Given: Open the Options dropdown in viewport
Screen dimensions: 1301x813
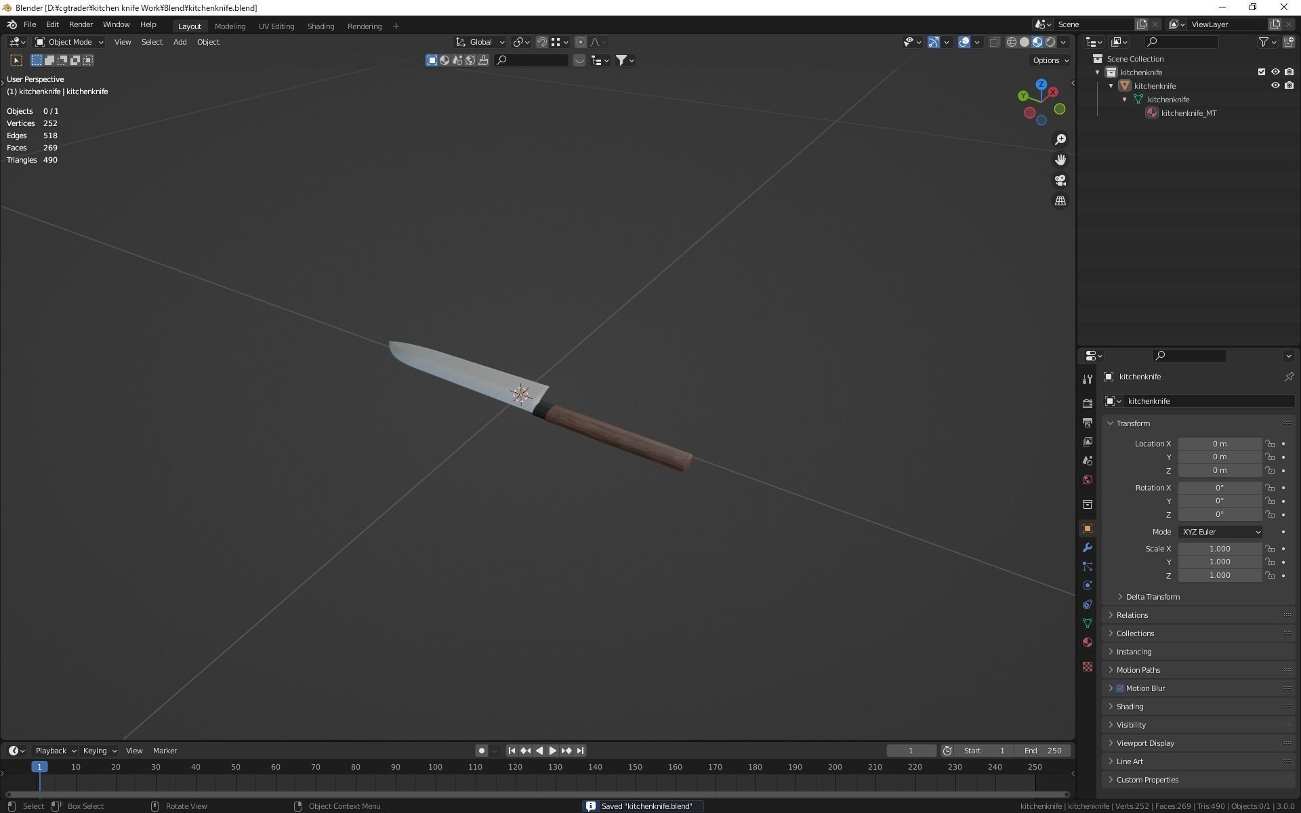Looking at the screenshot, I should (x=1050, y=60).
